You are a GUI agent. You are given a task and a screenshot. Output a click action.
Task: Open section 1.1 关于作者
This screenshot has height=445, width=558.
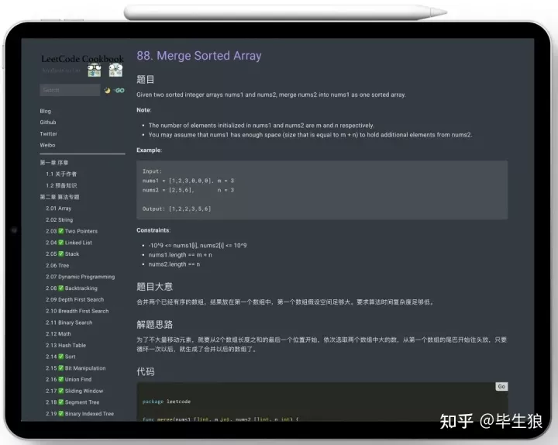61,174
